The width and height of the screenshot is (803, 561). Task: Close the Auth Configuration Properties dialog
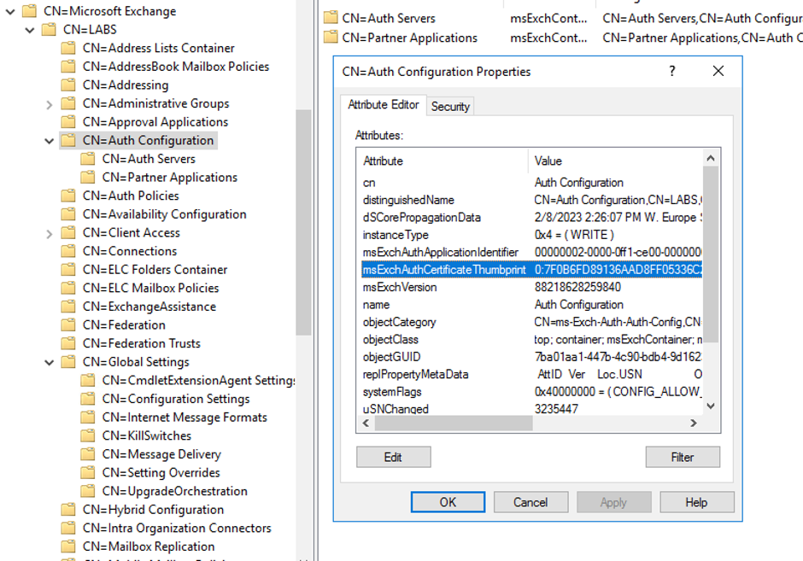(718, 71)
